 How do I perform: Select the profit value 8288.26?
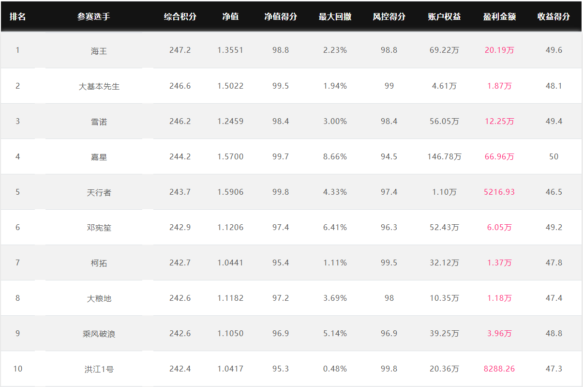499,369
